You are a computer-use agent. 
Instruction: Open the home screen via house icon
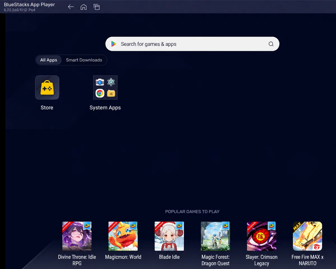pyautogui.click(x=83, y=7)
